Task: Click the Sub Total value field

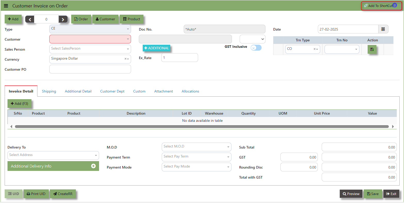Action: (359, 147)
